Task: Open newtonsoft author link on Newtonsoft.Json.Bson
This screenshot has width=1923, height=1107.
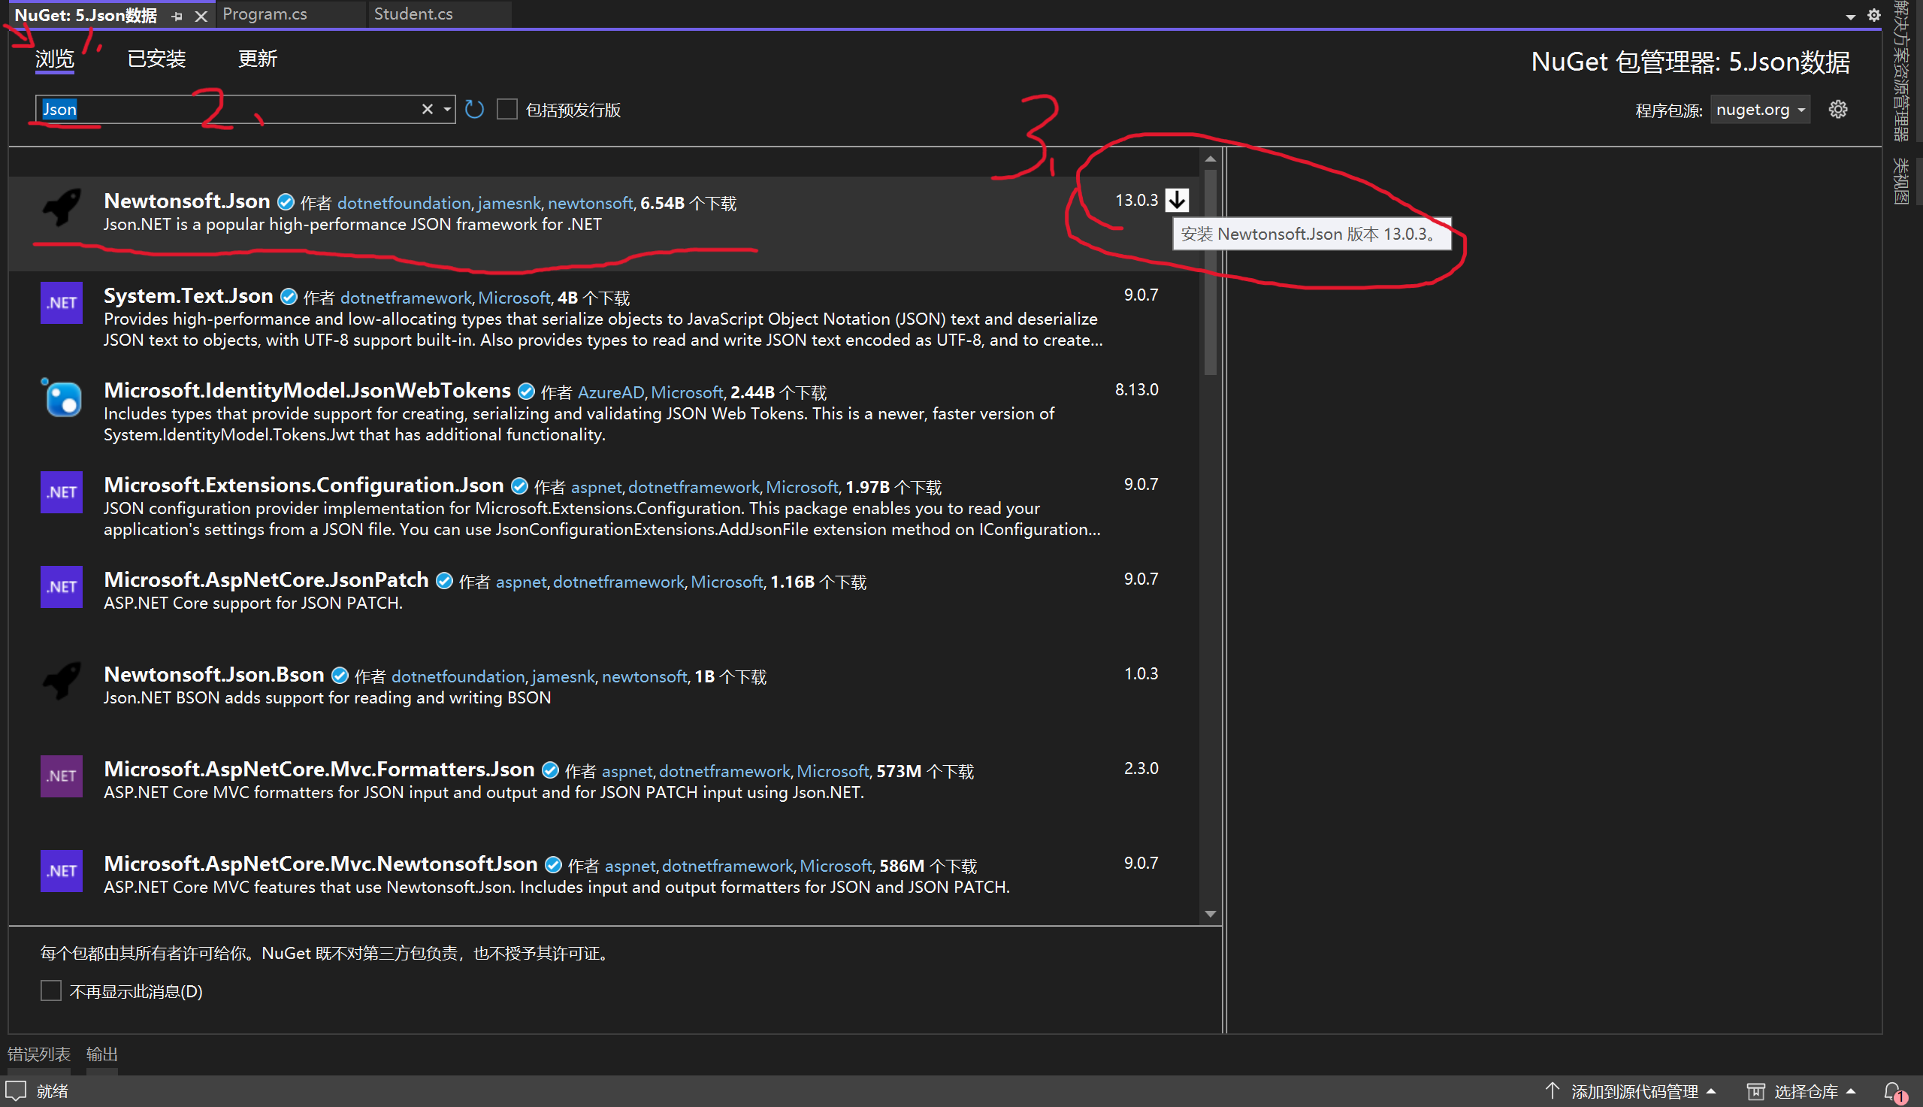Action: pyautogui.click(x=645, y=676)
